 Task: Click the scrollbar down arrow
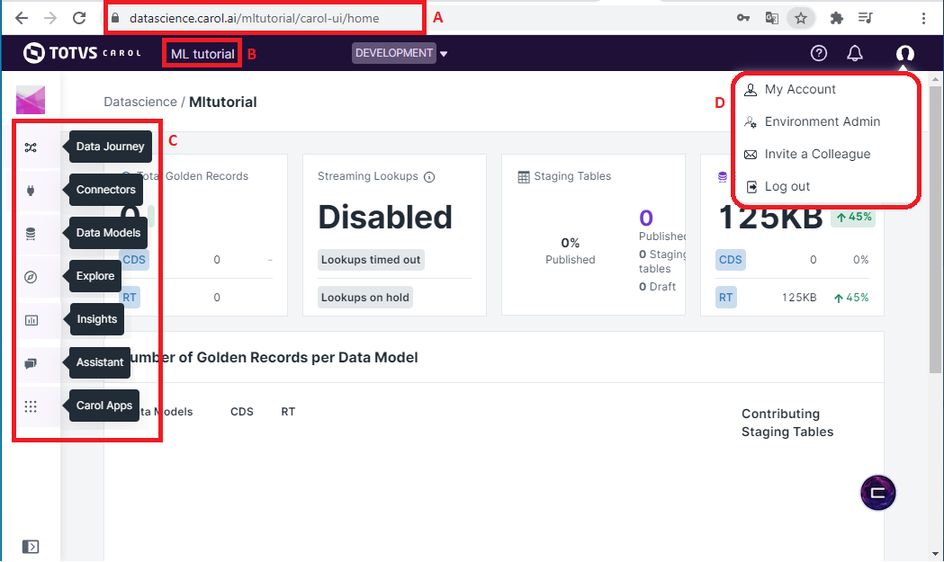point(935,554)
